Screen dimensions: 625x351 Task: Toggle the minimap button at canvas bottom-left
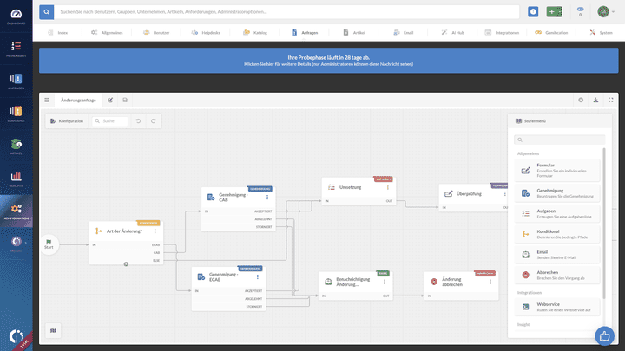coord(53,331)
